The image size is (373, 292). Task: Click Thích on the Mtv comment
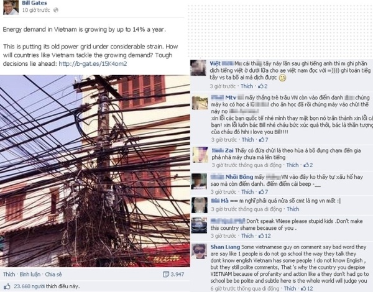click(x=248, y=140)
